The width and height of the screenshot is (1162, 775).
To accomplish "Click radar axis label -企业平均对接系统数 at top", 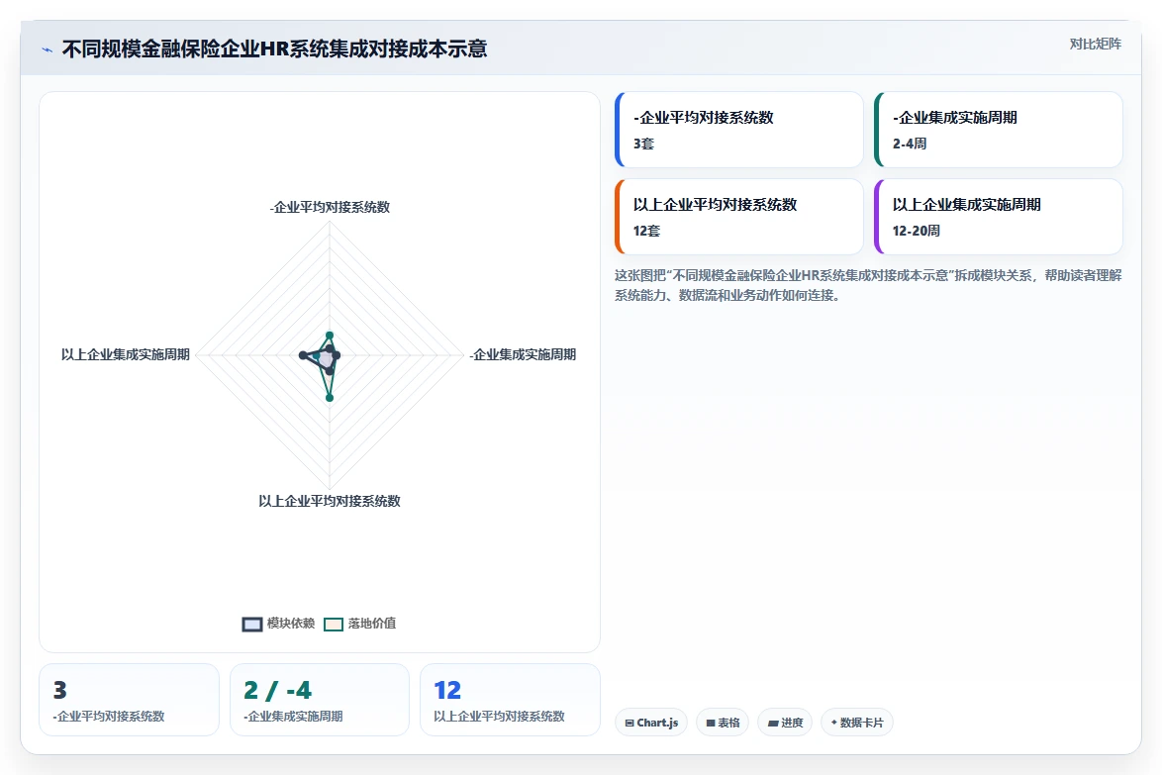I will 330,208.
